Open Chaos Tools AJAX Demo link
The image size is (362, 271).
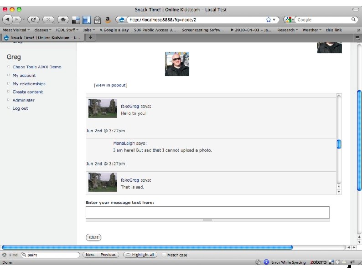click(37, 67)
